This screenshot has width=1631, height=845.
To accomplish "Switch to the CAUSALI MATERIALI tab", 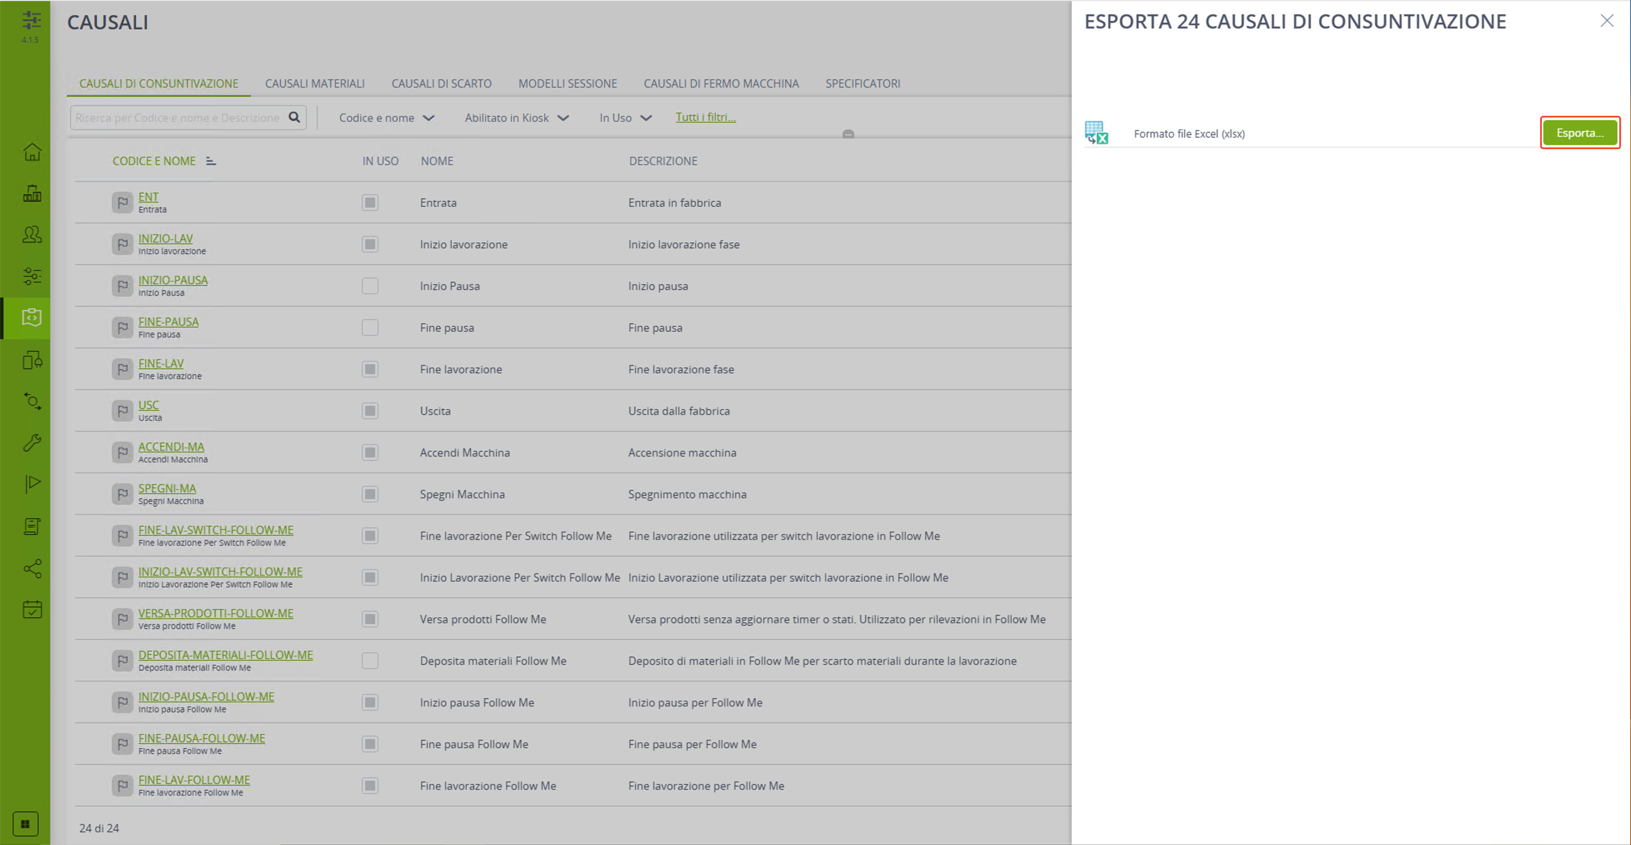I will (x=315, y=83).
